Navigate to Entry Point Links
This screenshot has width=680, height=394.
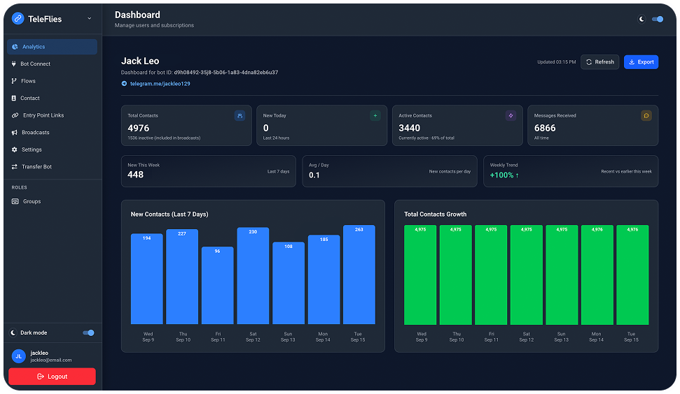pos(52,115)
